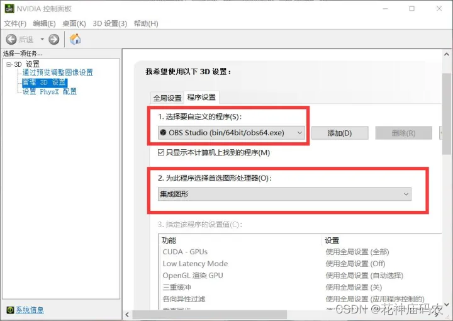Viewport: 453px width, 321px height.
Task: Open the OBS Studio program dropdown
Action: point(231,133)
